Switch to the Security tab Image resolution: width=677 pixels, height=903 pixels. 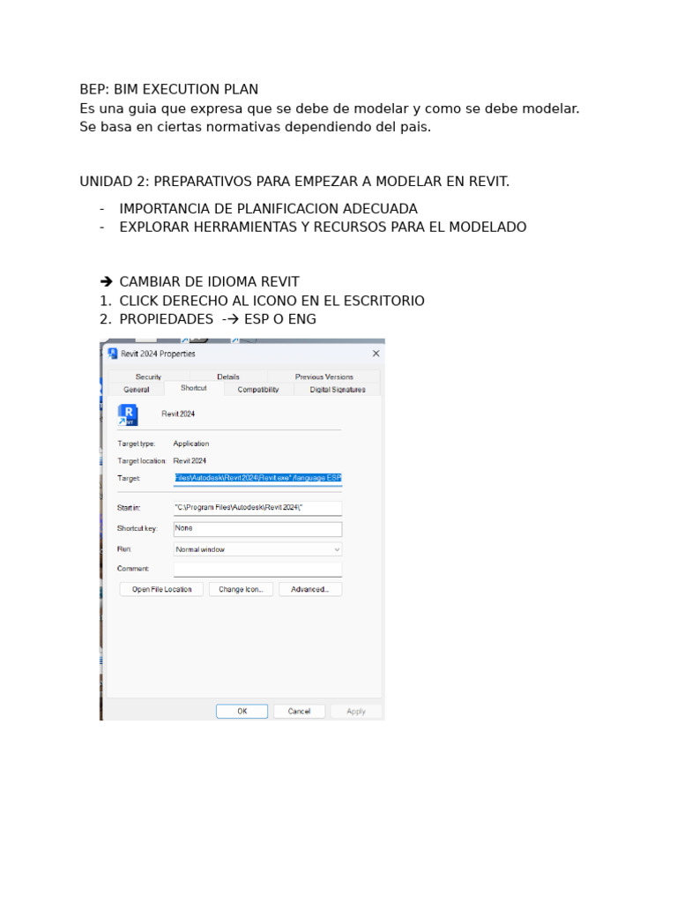click(x=148, y=377)
